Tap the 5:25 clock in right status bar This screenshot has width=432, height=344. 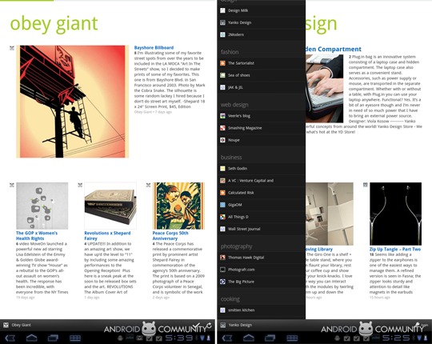395,338
